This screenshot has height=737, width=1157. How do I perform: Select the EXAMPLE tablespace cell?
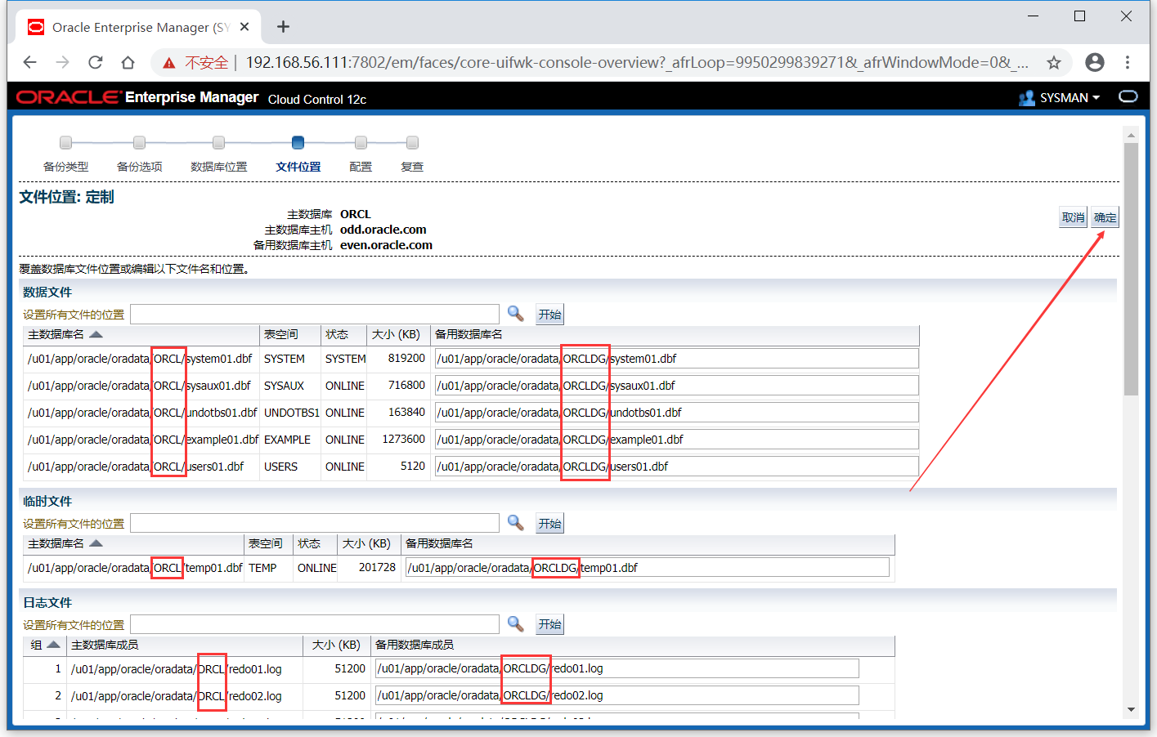pos(287,440)
